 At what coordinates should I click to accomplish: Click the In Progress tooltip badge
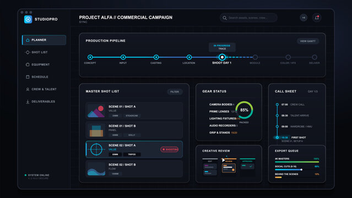(x=222, y=47)
